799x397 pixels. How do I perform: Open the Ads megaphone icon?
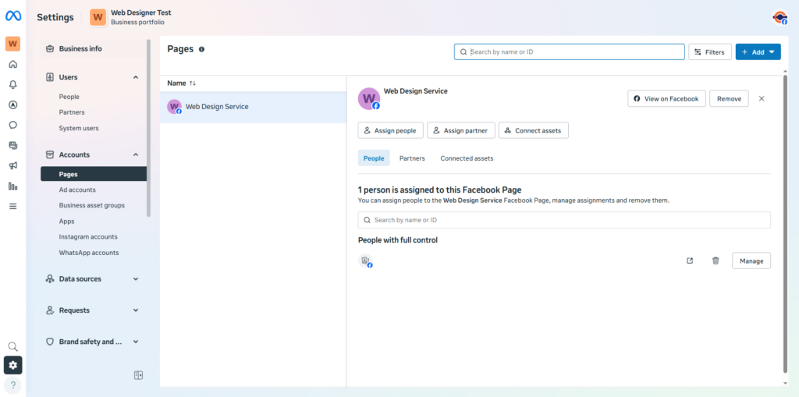point(12,165)
